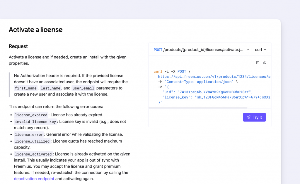Copy the curl snippet using the copy icon
Image resolution: width=300 pixels, height=184 pixels.
265,63
